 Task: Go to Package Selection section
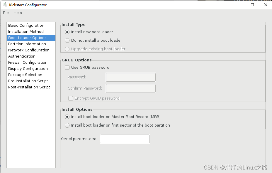(x=25, y=75)
